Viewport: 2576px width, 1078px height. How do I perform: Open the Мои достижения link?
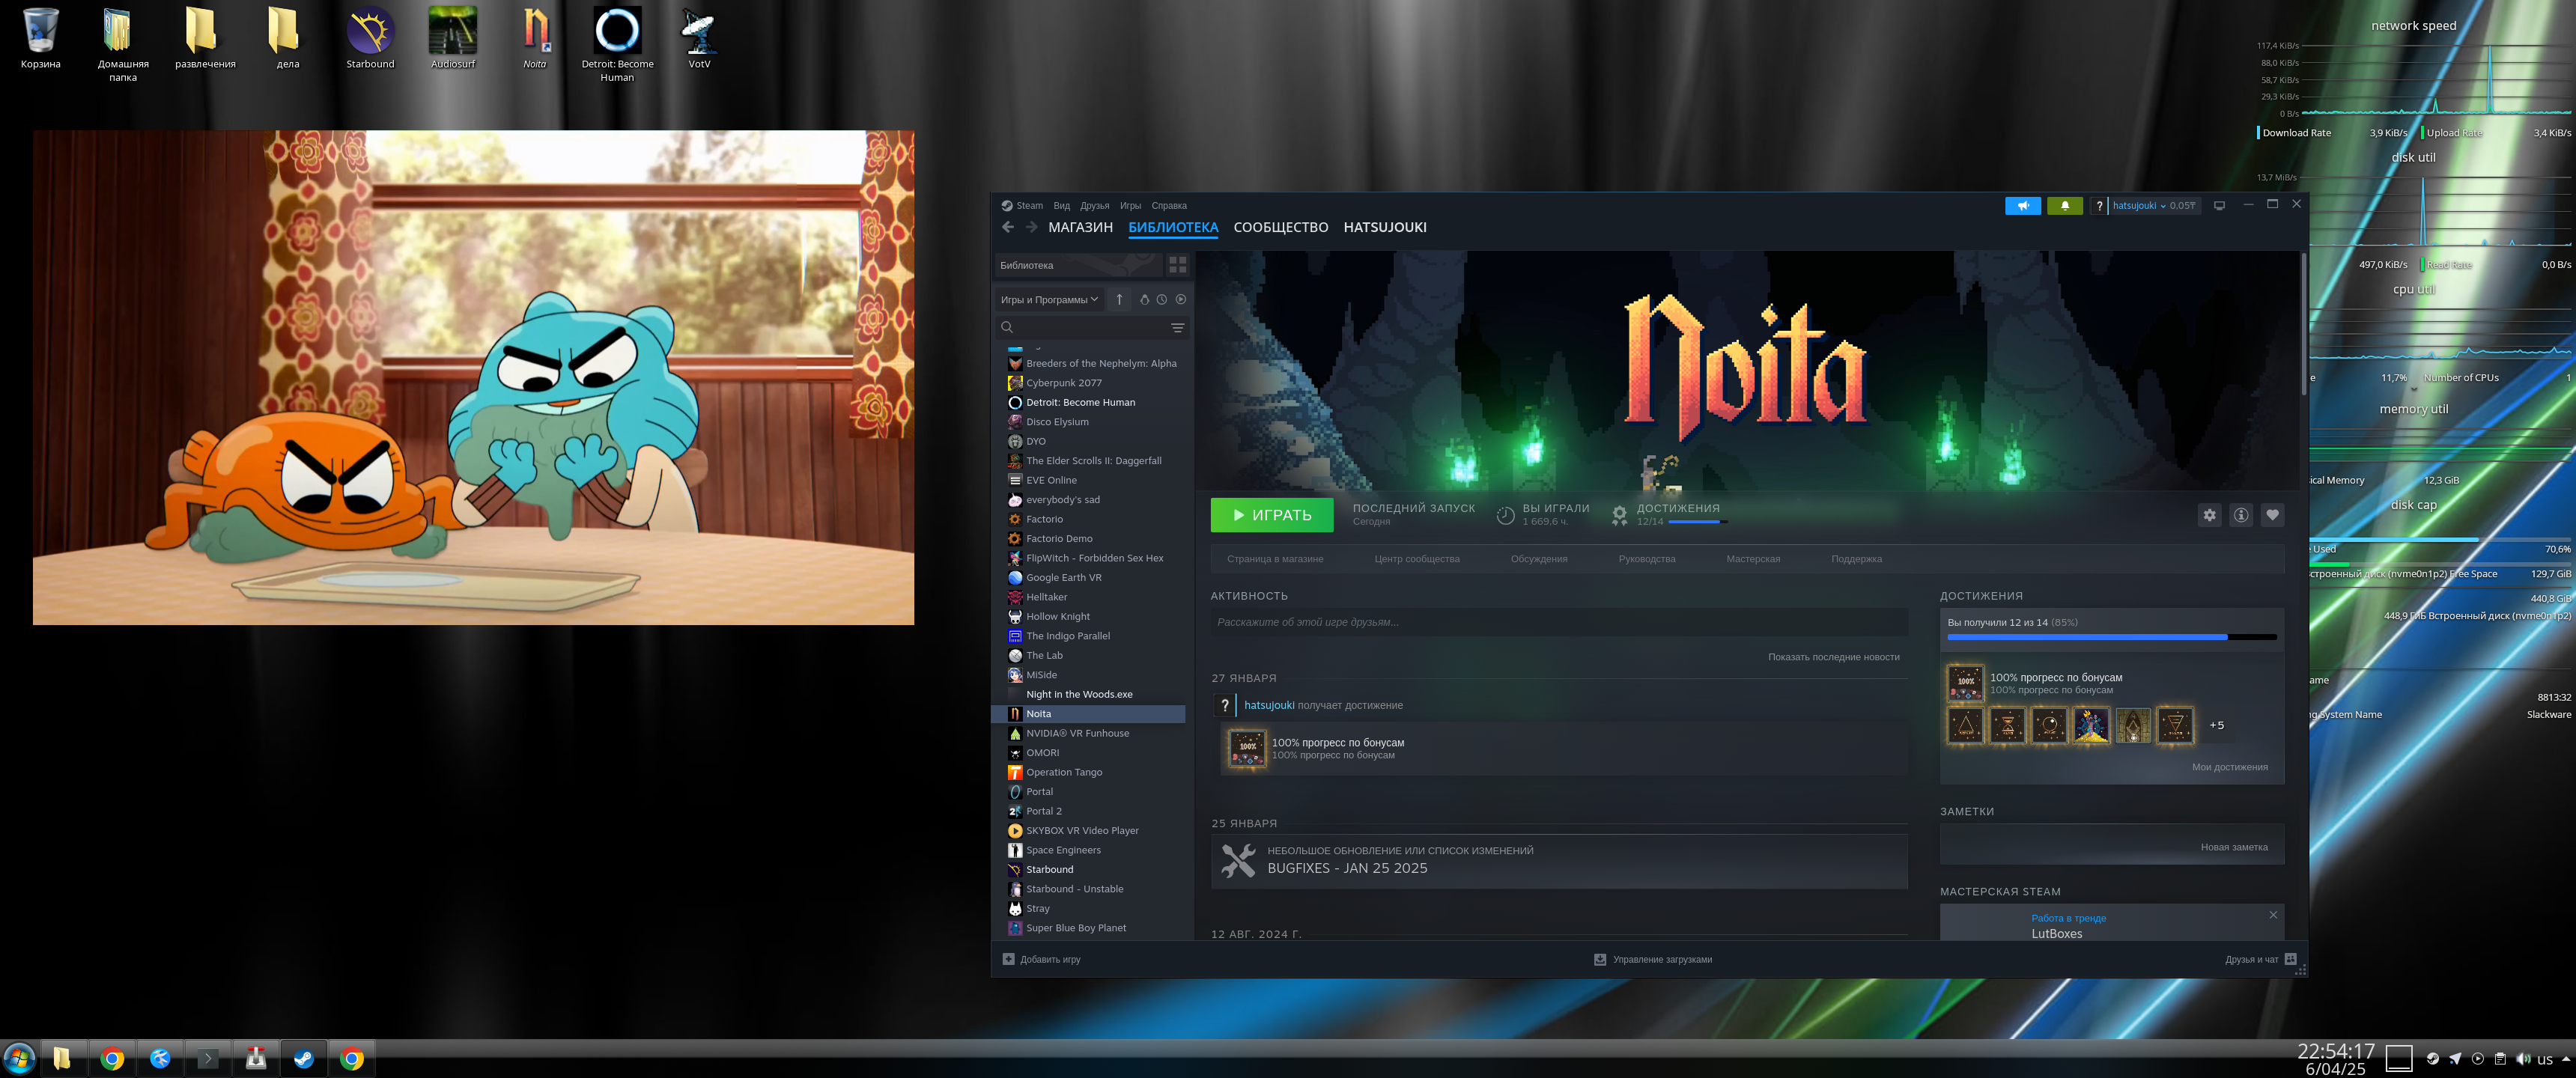pyautogui.click(x=2229, y=767)
